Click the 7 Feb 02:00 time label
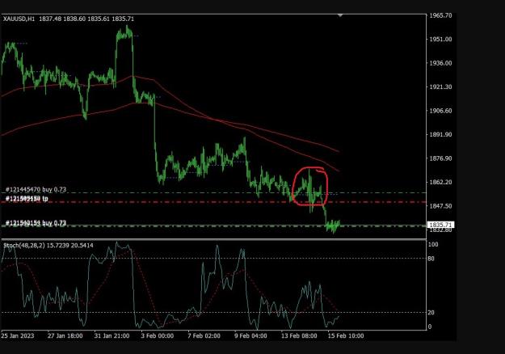 tap(204, 335)
